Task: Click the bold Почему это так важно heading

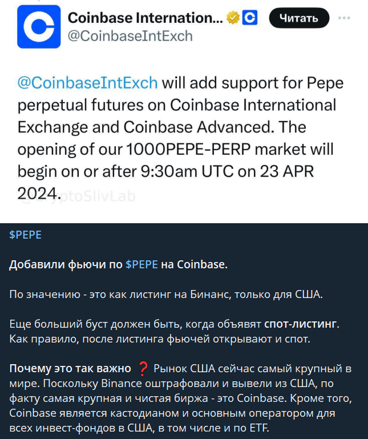Action: point(70,367)
